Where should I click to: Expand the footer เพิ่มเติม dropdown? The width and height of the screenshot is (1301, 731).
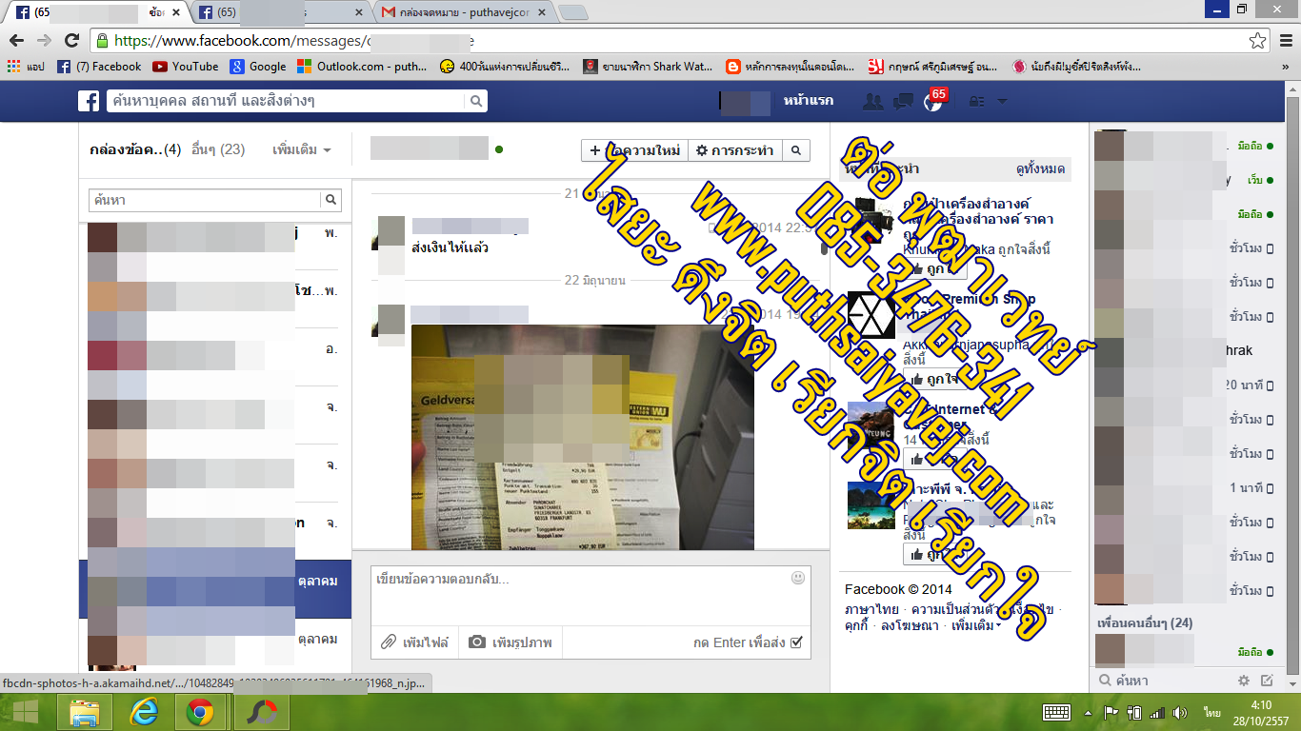coord(975,625)
